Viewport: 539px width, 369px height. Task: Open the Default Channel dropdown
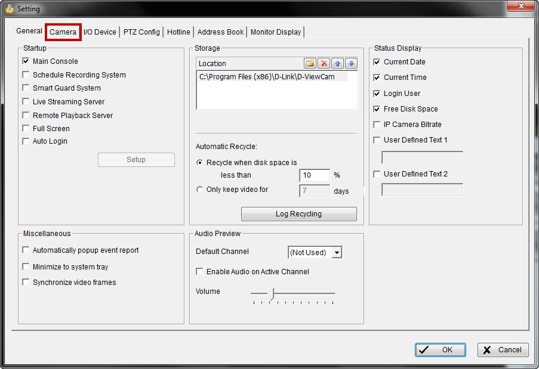coord(337,253)
